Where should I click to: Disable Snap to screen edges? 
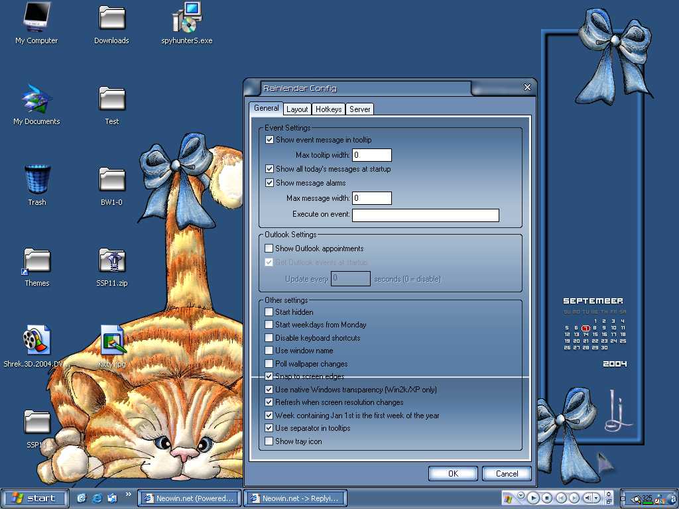coord(269,376)
